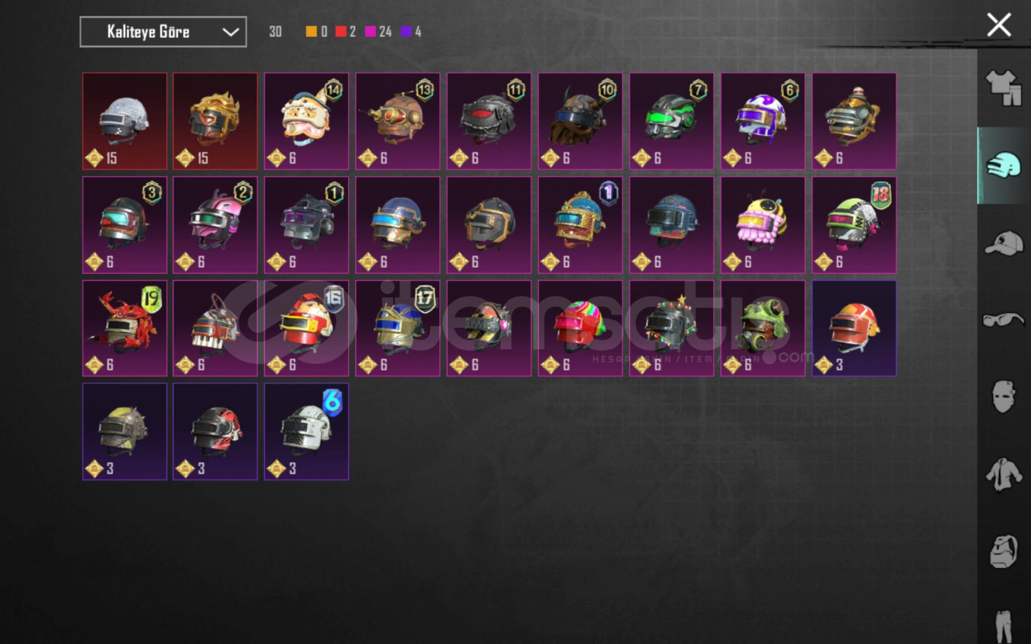Open the face mask category icon

point(1004,397)
